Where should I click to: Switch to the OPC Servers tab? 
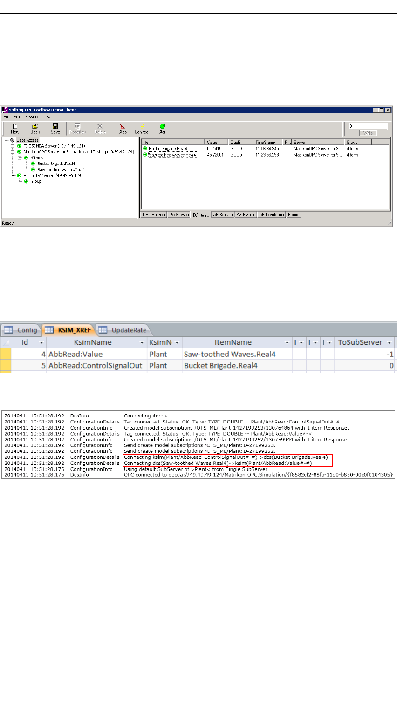[x=154, y=215]
